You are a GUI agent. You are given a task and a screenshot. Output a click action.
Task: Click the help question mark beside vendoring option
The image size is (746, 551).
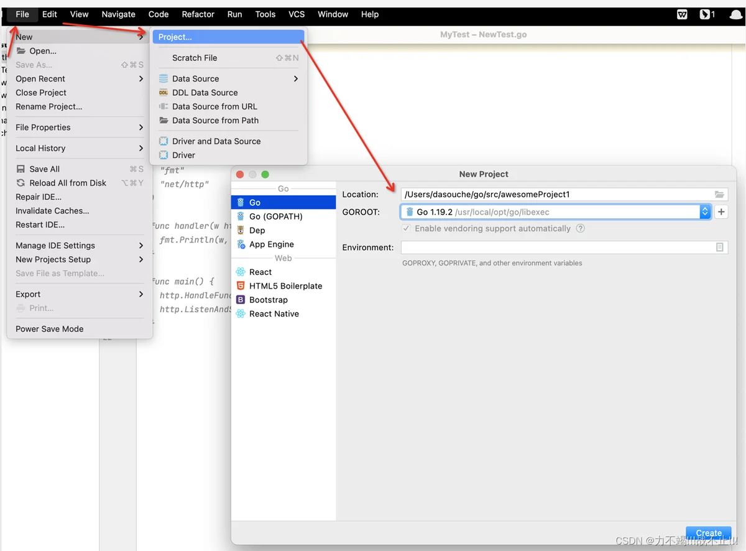(581, 228)
